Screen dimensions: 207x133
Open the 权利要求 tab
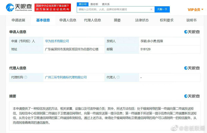(x=167, y=20)
